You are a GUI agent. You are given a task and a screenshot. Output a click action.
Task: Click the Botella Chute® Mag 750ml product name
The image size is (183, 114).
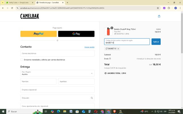point(125,29)
